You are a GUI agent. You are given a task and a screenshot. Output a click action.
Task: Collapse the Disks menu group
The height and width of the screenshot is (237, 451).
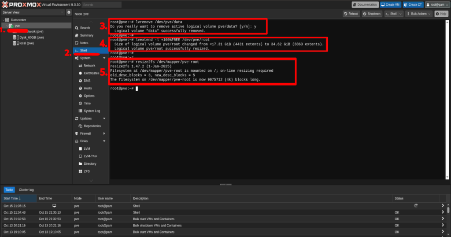[x=104, y=141]
